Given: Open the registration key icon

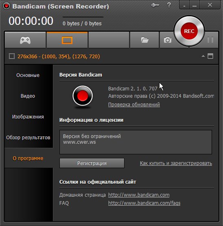Looking at the screenshot, I should pos(155,5).
